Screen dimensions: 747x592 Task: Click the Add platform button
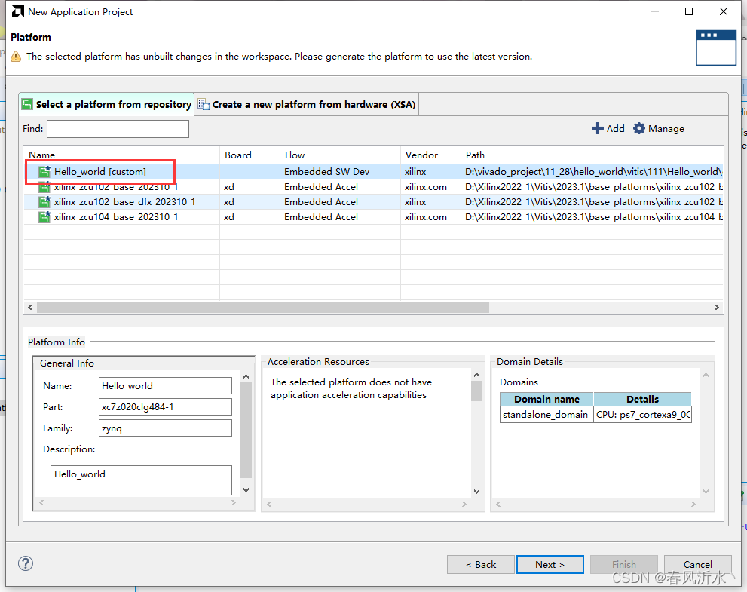[608, 128]
